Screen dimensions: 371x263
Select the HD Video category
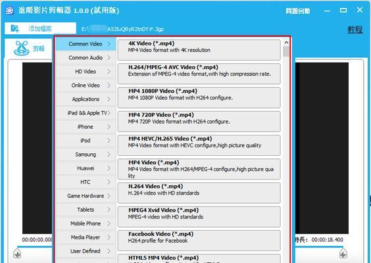pos(86,72)
